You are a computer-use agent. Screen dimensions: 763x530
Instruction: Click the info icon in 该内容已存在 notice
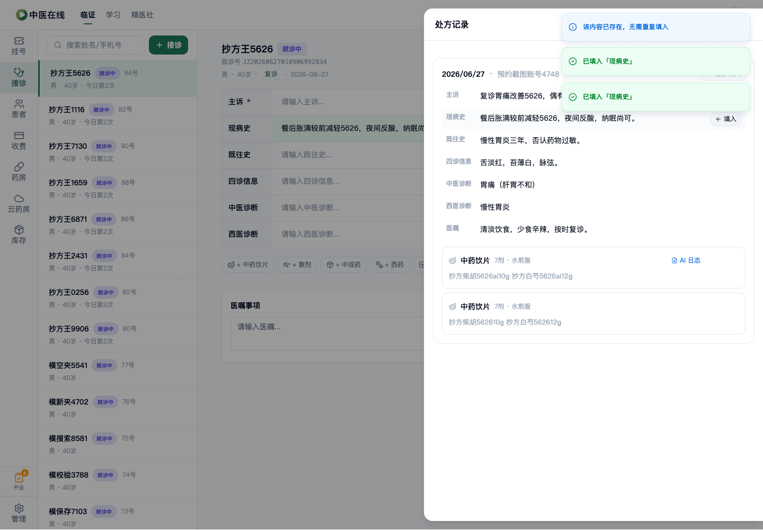(573, 27)
